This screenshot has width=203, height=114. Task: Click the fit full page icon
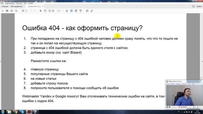[71, 11]
